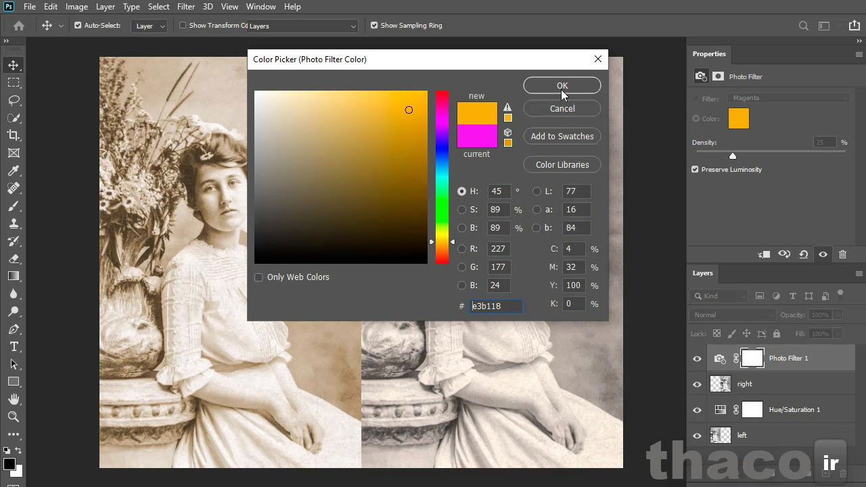Image resolution: width=866 pixels, height=487 pixels.
Task: Select the S saturation radio button
Action: 461,210
